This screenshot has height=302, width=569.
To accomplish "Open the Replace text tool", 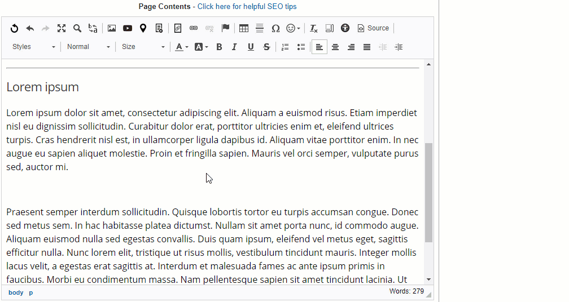I will pyautogui.click(x=93, y=28).
